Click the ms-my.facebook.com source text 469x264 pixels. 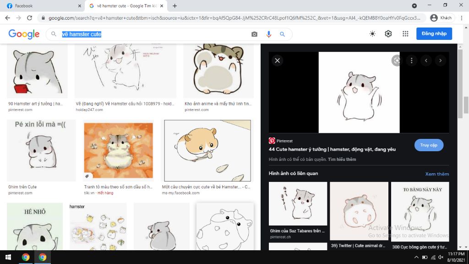tap(180, 193)
